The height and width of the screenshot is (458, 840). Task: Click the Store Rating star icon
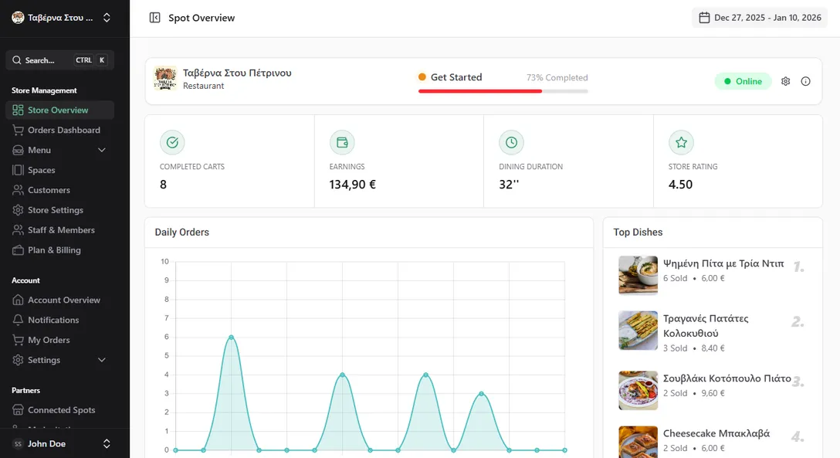(681, 142)
